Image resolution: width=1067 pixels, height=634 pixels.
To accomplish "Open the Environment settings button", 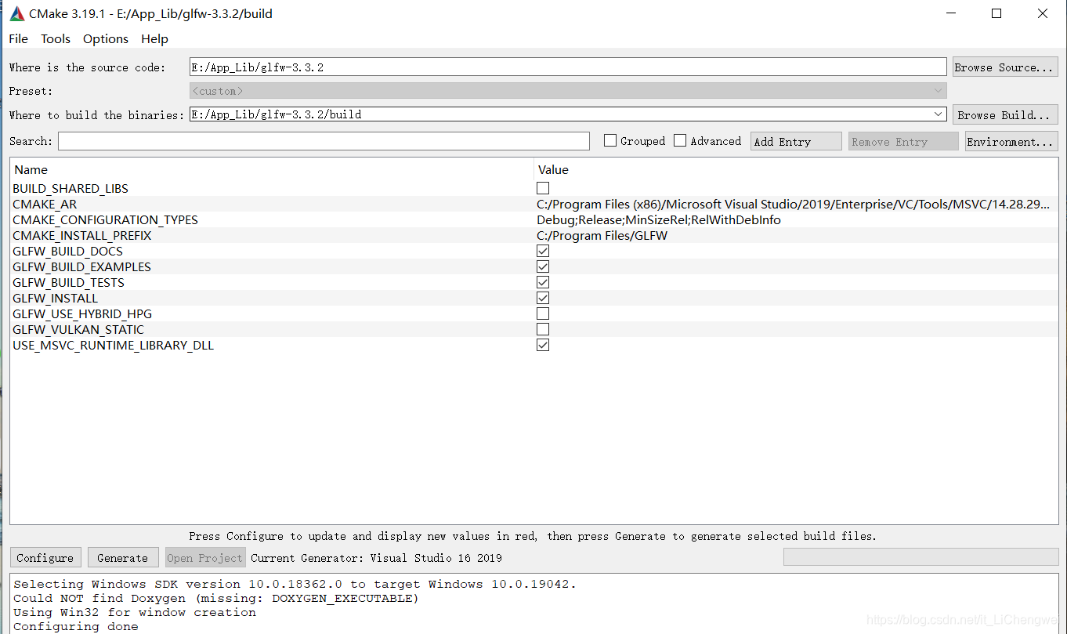I will click(x=1011, y=142).
